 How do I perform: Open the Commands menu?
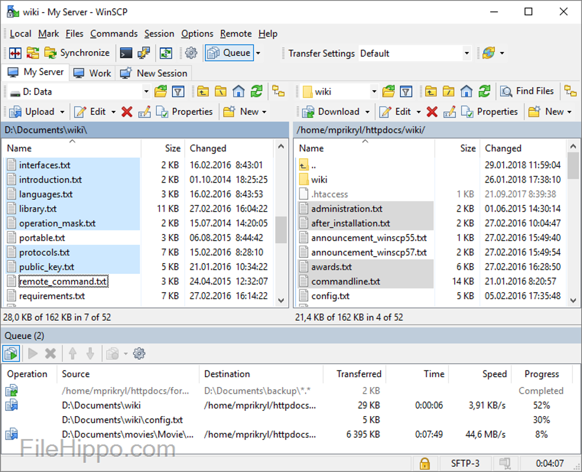coord(114,34)
